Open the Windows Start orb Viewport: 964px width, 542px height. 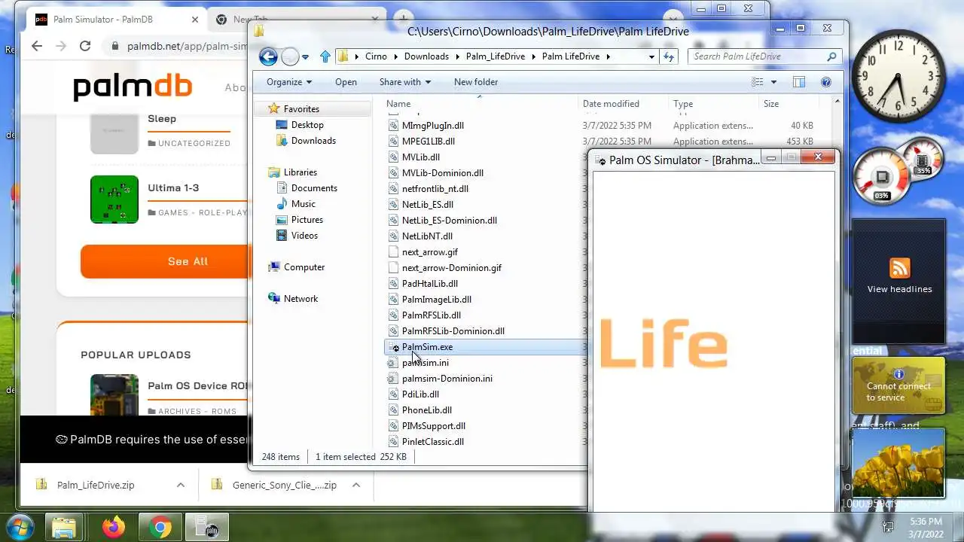coord(21,527)
